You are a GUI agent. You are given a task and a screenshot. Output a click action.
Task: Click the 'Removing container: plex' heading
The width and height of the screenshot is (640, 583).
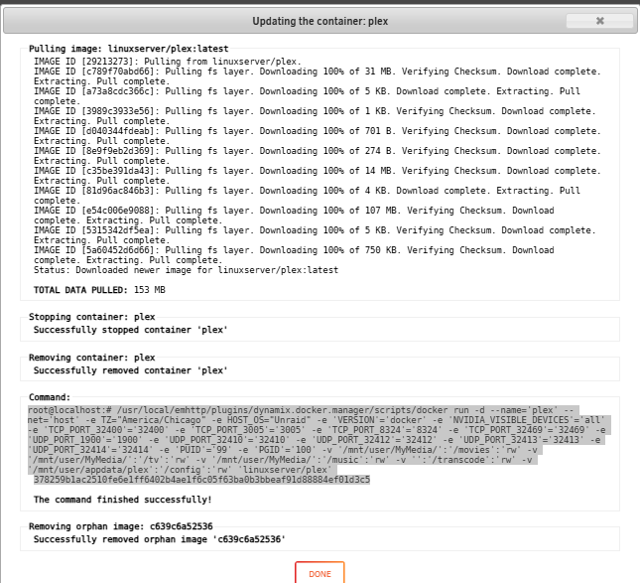[x=92, y=358]
